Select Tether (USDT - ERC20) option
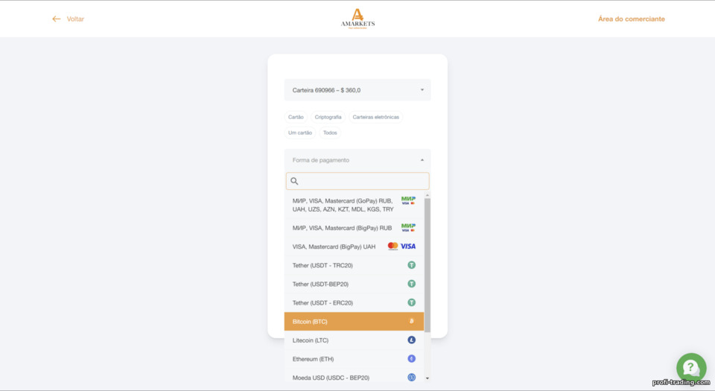The image size is (715, 391). pyautogui.click(x=354, y=302)
